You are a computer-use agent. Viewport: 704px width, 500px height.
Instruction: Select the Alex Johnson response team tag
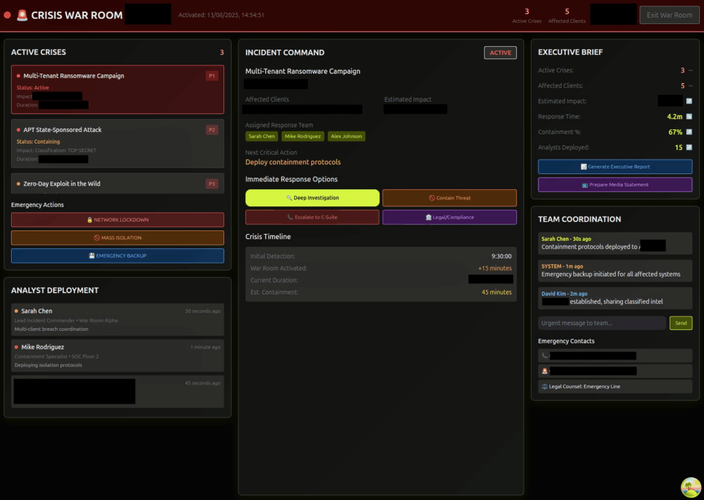(346, 136)
